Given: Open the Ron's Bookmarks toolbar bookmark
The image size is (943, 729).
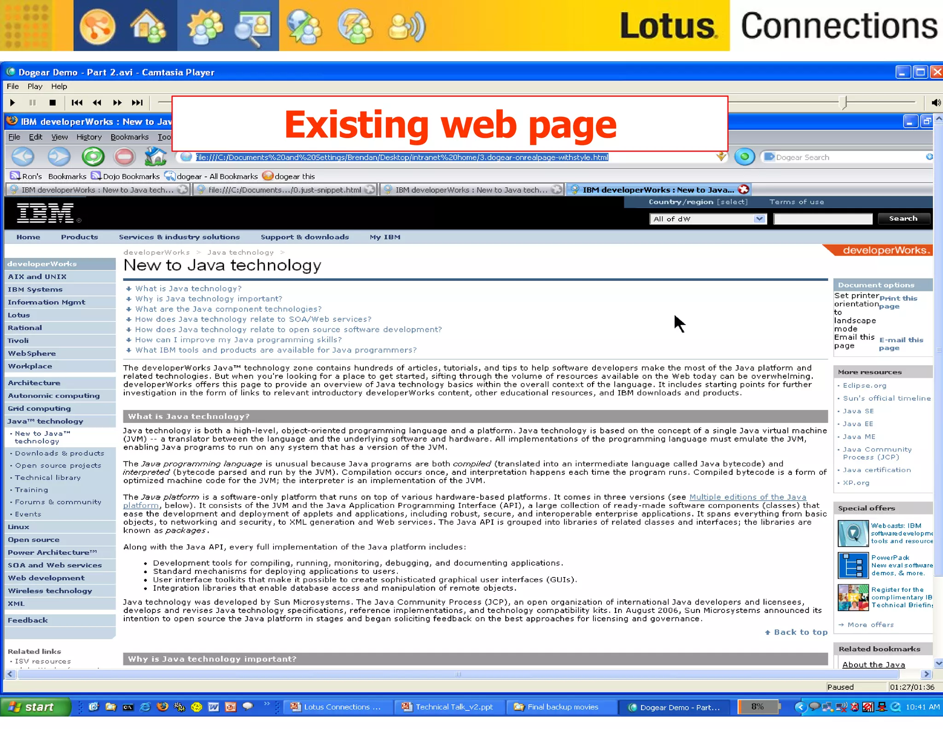Looking at the screenshot, I should (x=48, y=176).
